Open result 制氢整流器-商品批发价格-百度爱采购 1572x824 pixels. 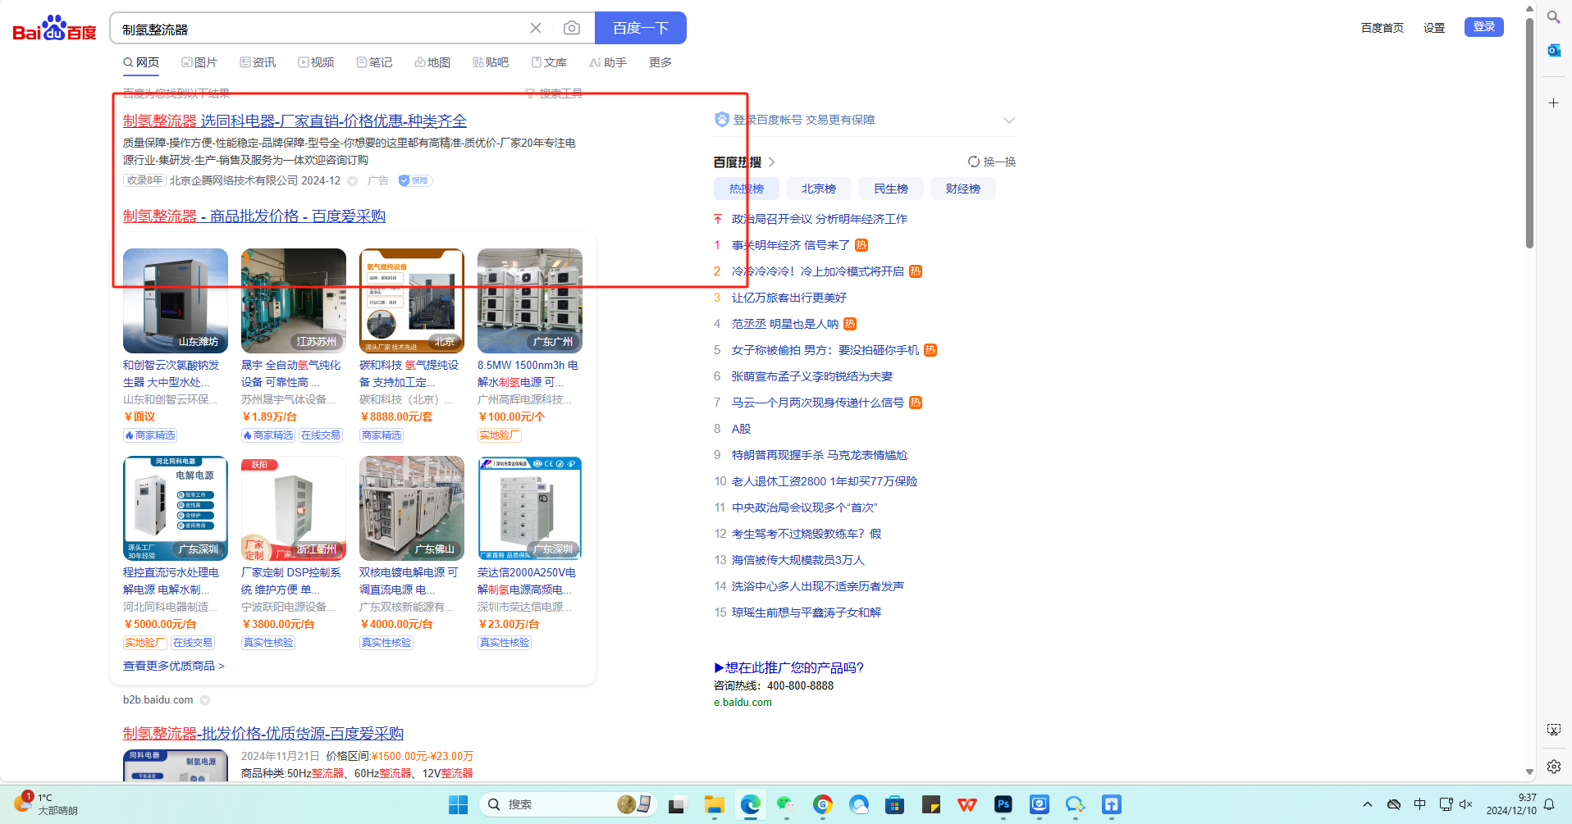coord(254,216)
